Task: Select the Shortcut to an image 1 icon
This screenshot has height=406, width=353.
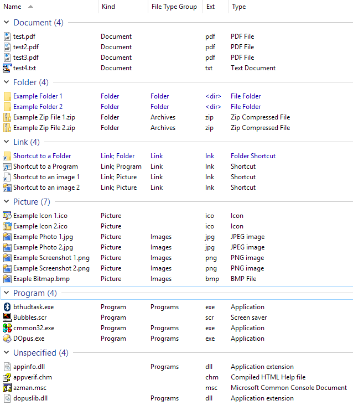Action: point(7,177)
